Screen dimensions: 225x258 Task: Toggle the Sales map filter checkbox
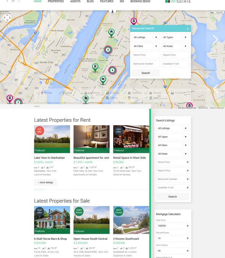coord(60,93)
